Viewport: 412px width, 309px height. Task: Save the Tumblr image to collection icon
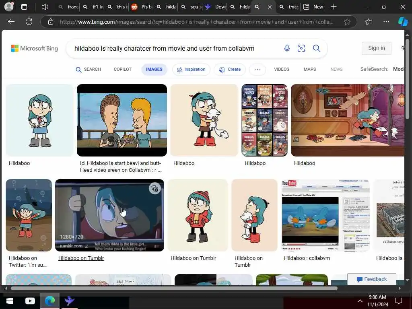[155, 188]
